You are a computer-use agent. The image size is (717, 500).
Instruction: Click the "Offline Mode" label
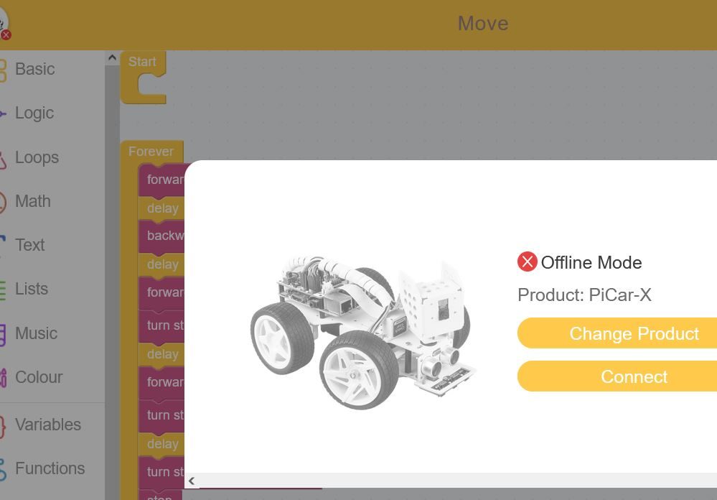coord(591,262)
